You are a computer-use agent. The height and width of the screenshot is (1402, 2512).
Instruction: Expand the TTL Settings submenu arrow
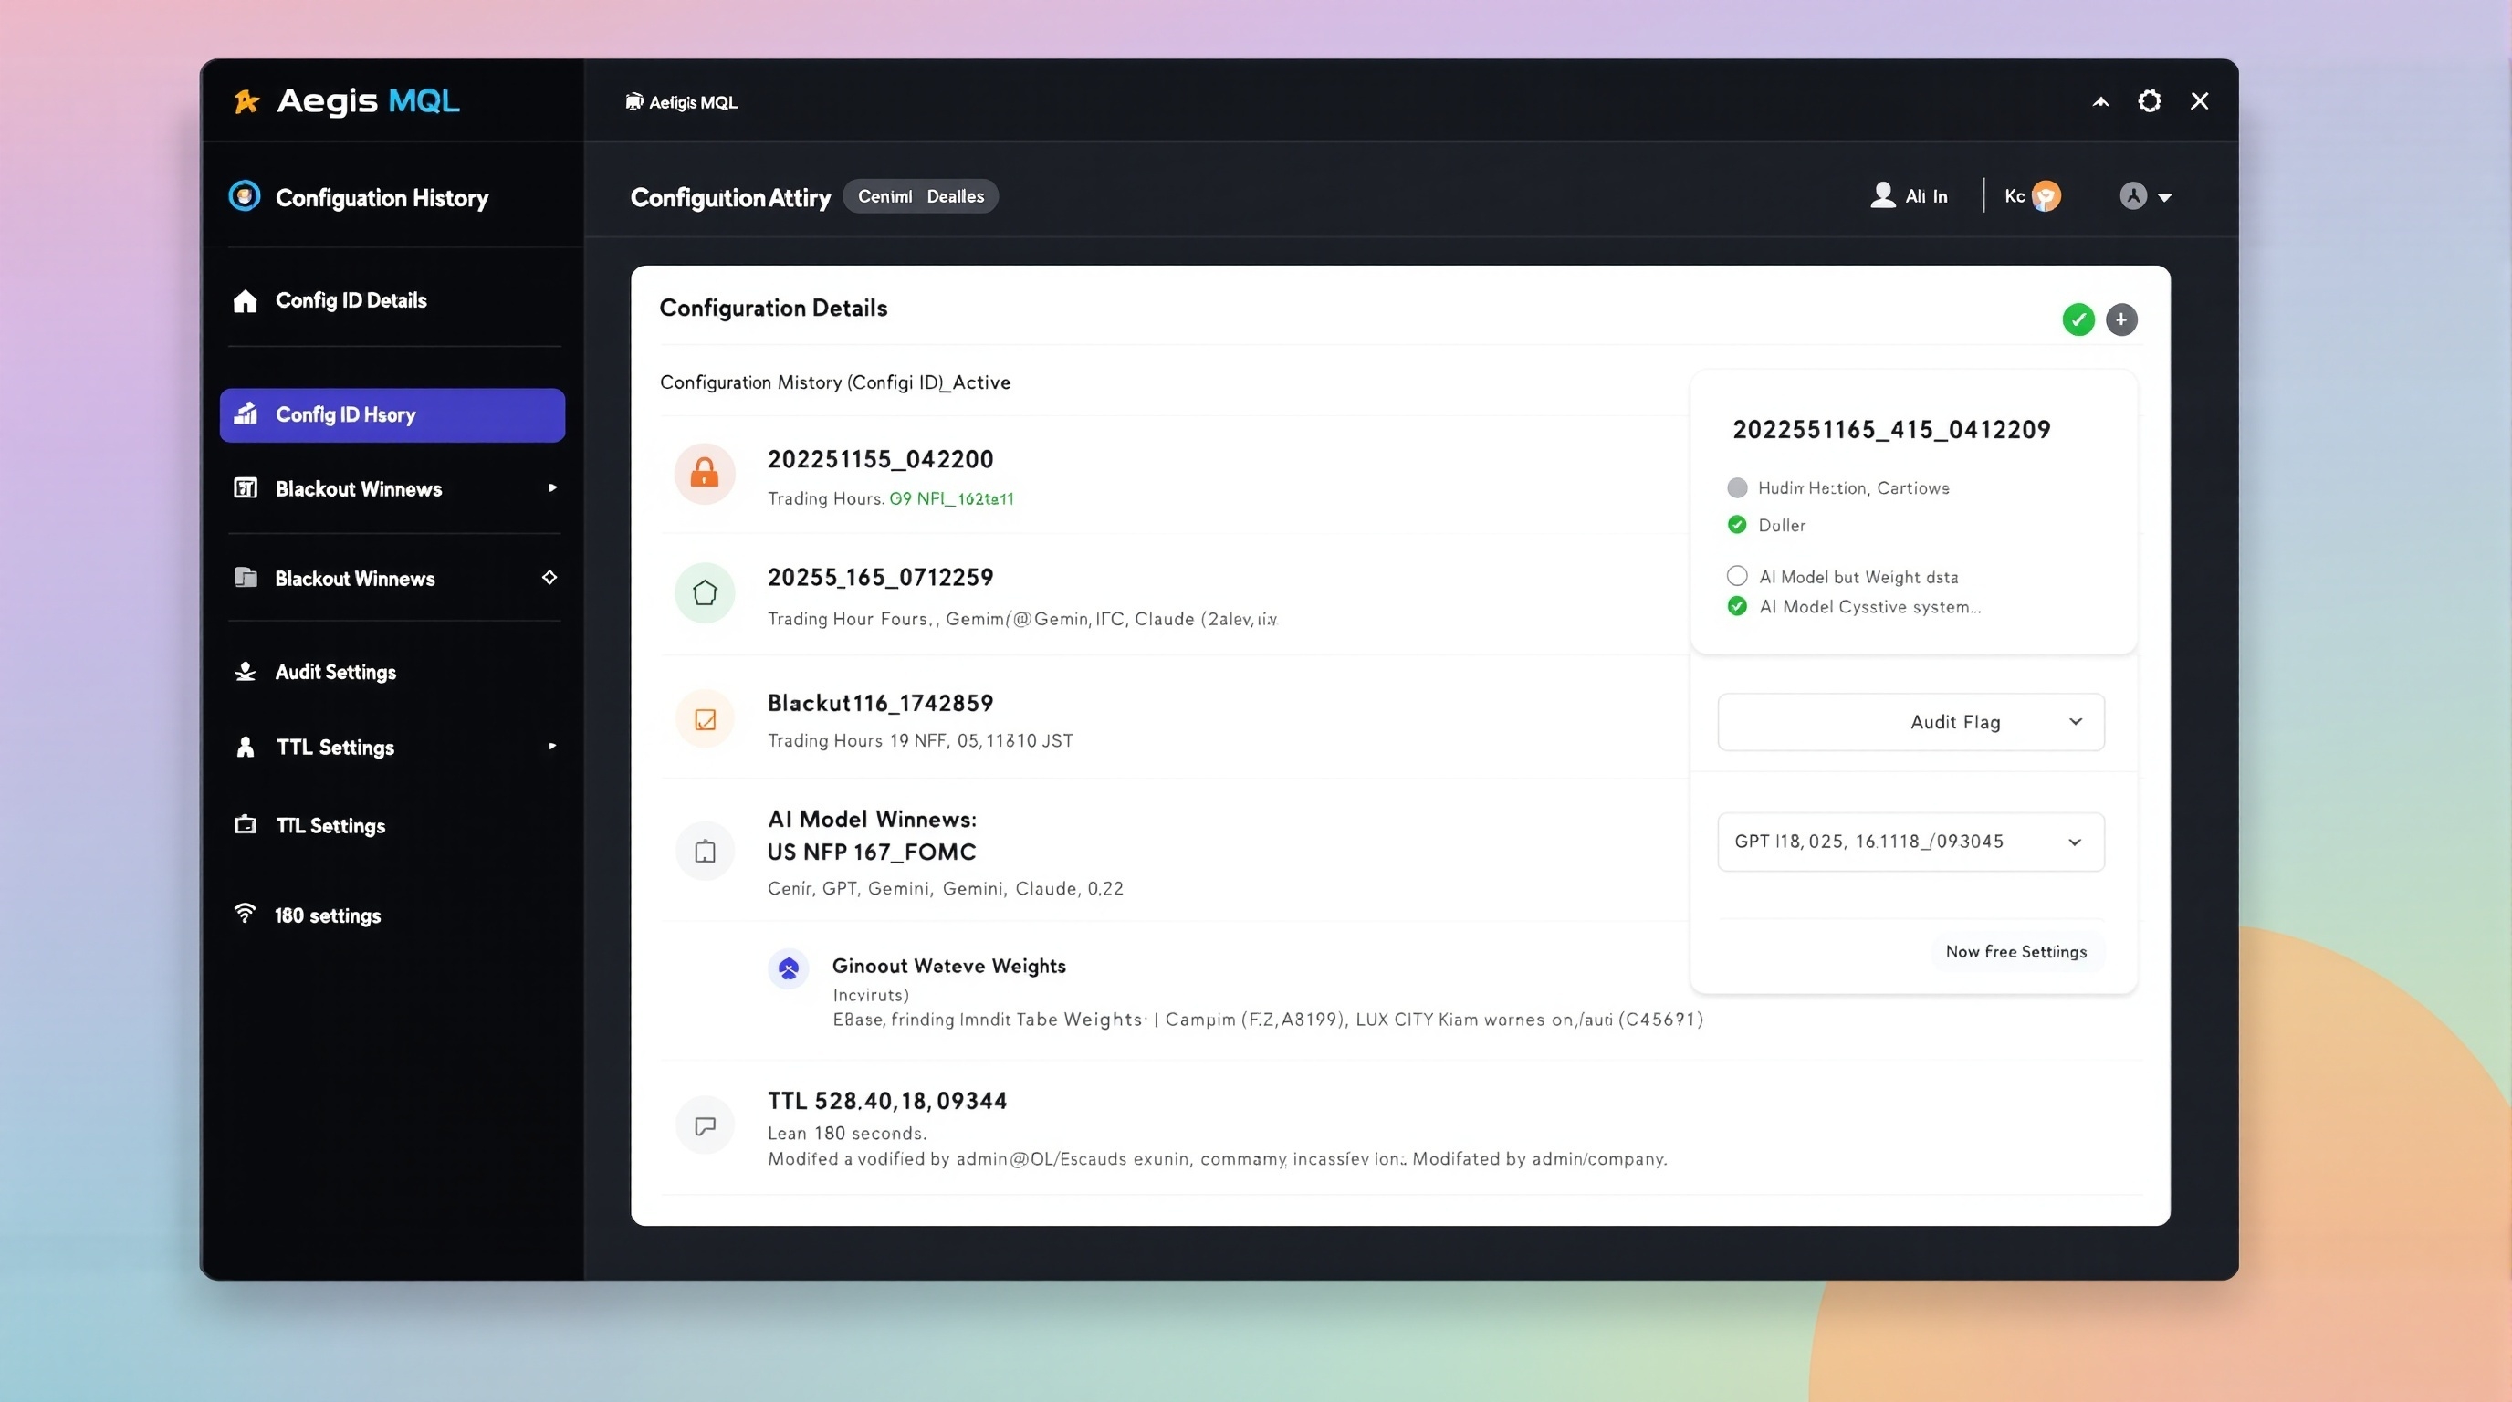click(x=552, y=746)
